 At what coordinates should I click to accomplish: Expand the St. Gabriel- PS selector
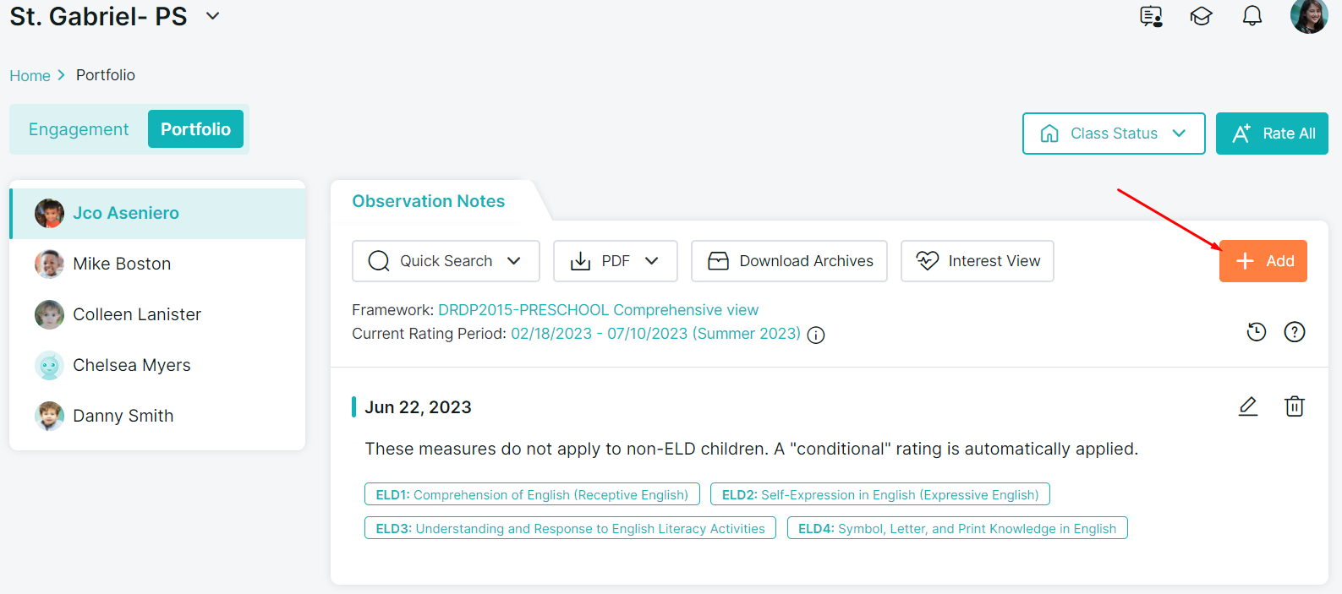(213, 16)
